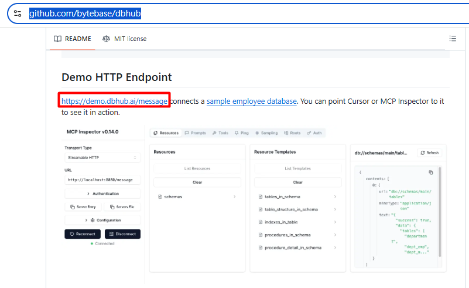Click List Resources button
The image size is (469, 288).
pyautogui.click(x=197, y=169)
